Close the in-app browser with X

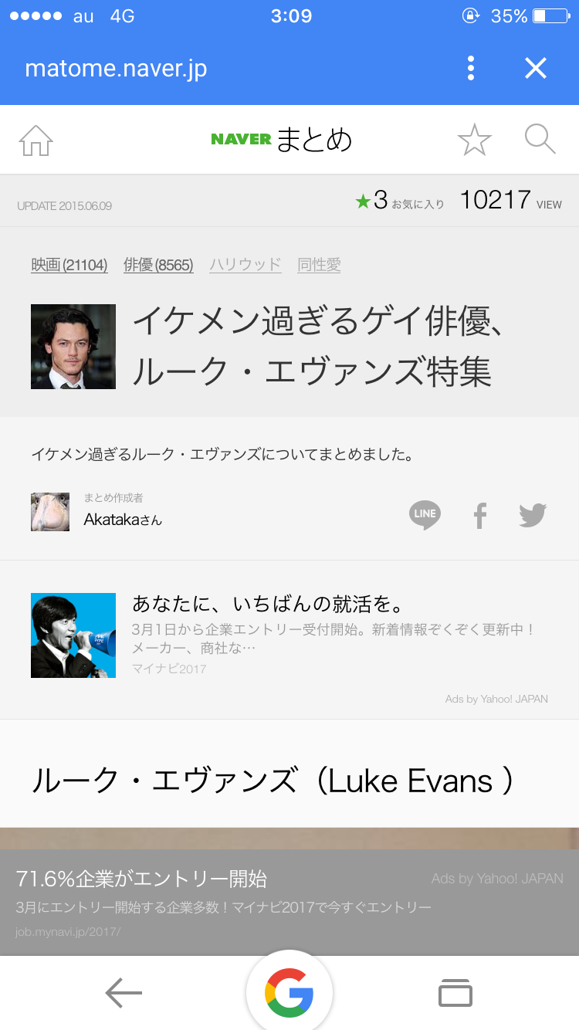coord(536,69)
